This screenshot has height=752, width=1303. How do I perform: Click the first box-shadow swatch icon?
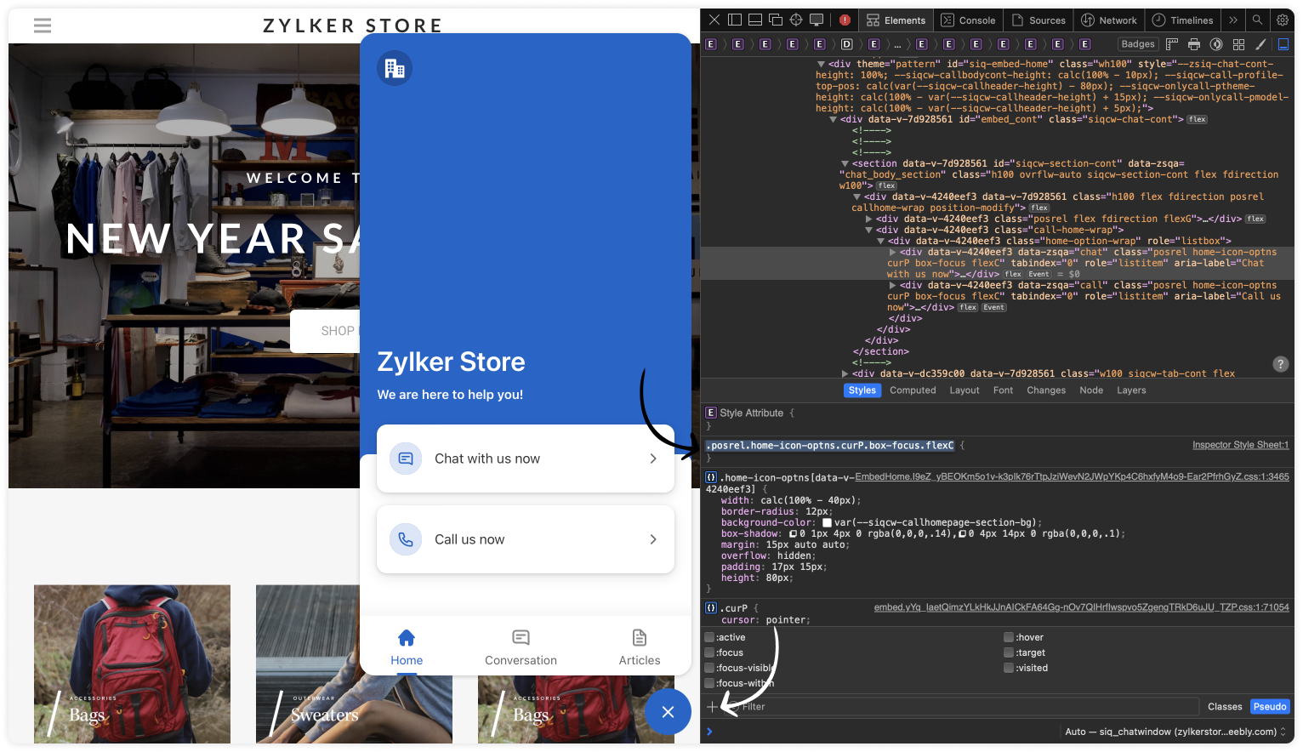point(793,534)
